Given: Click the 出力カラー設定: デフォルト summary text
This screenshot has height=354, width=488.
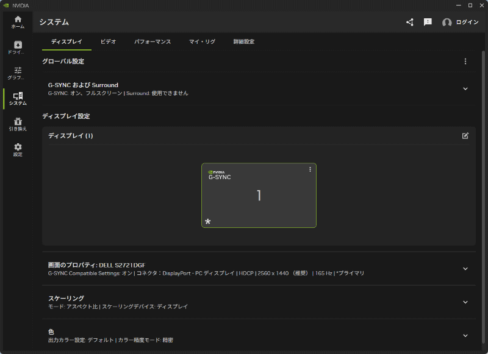Looking at the screenshot, I should coord(81,340).
